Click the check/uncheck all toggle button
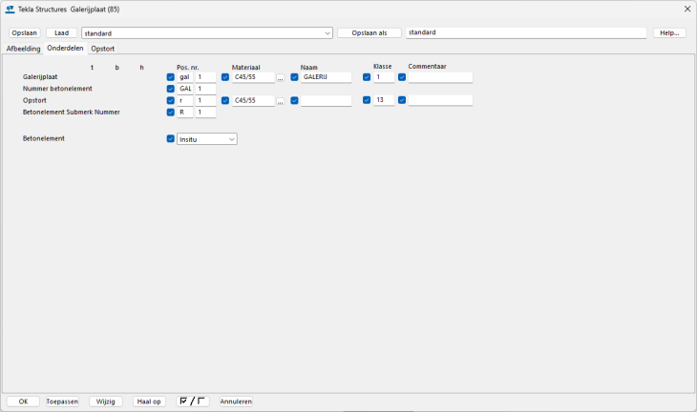Image resolution: width=697 pixels, height=412 pixels. 194,402
